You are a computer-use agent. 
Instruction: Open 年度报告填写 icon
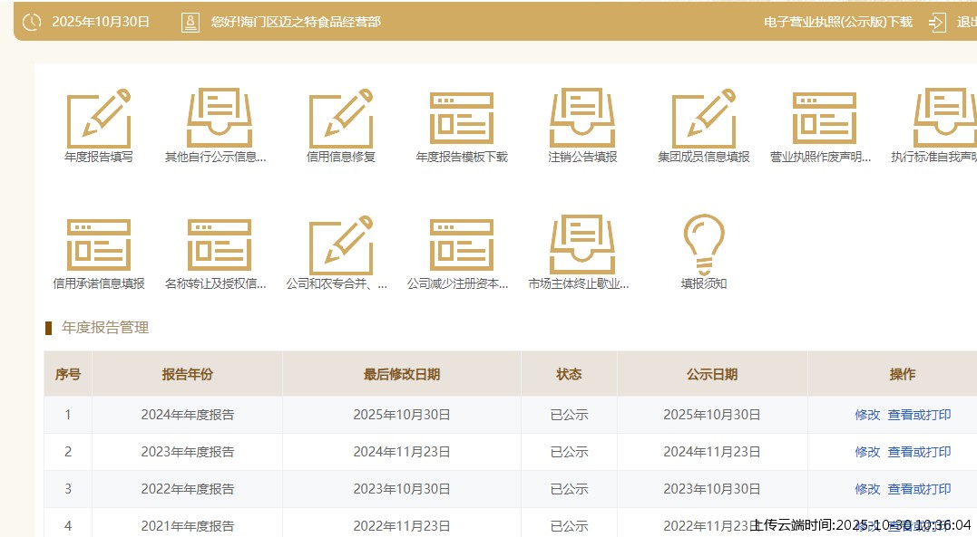pos(98,118)
